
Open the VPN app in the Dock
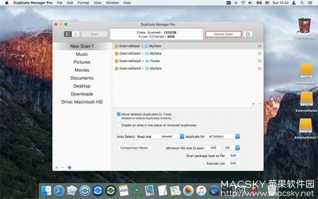(x=137, y=191)
